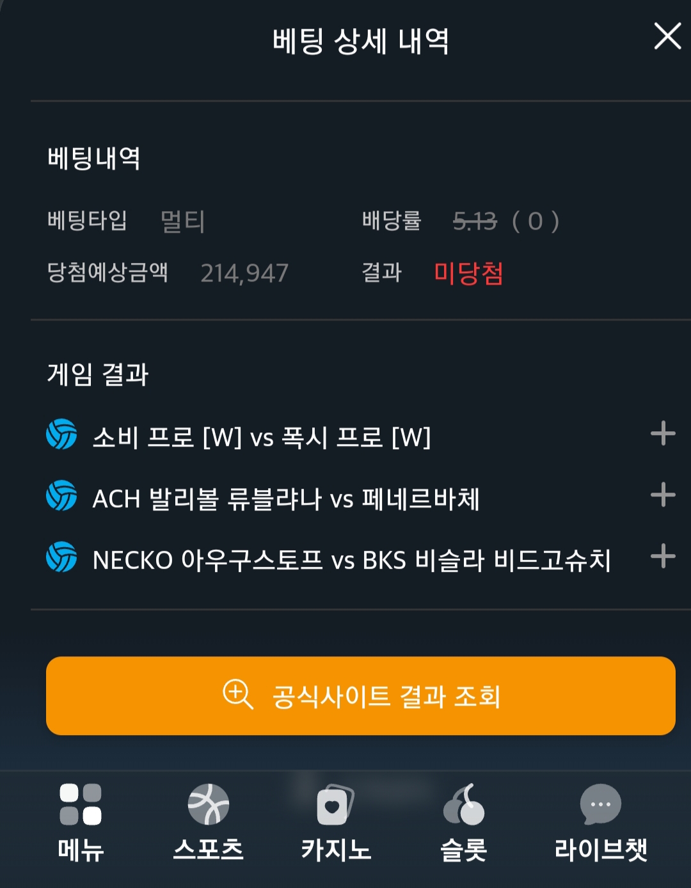The width and height of the screenshot is (691, 888).
Task: Open the 메뉴 grid icon
Action: click(81, 804)
